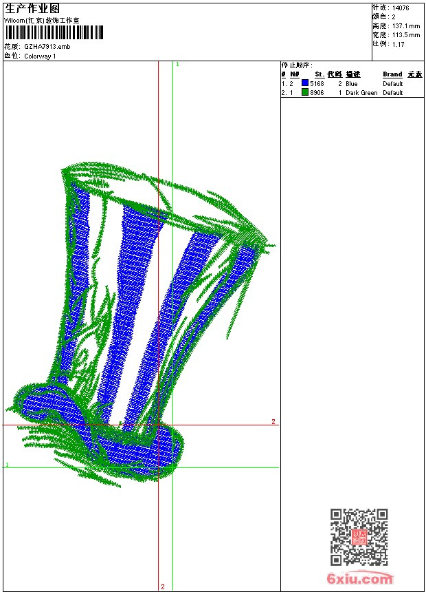Click the Colorway 1 label
This screenshot has height=592, width=426.
(x=40, y=56)
